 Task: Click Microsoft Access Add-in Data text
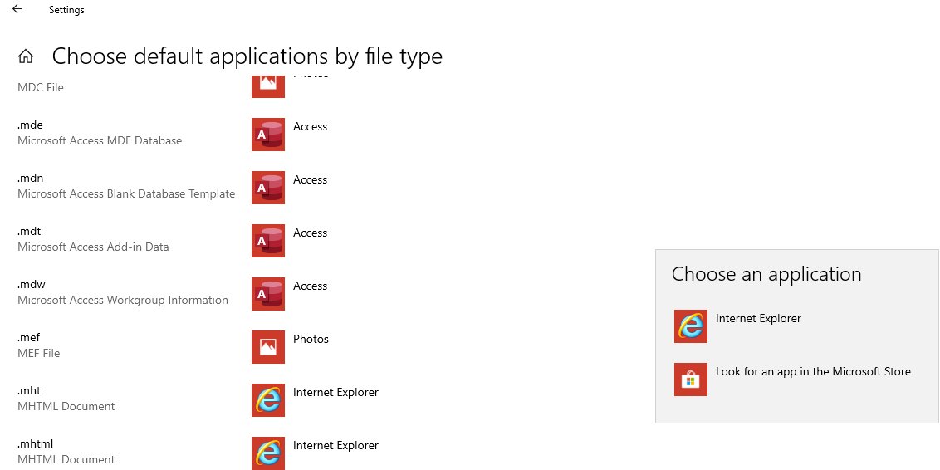click(x=93, y=247)
